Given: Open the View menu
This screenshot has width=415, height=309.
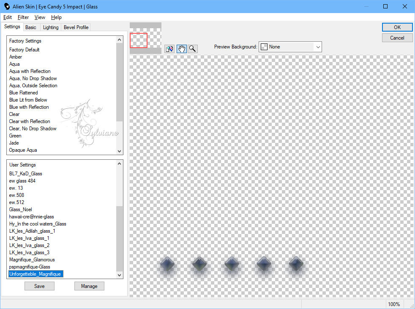Looking at the screenshot, I should tap(40, 17).
